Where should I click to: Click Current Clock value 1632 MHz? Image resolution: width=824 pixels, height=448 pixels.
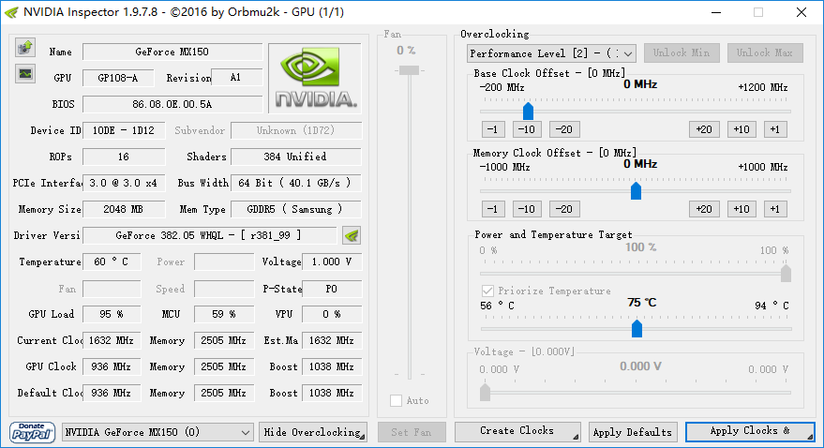(x=112, y=340)
